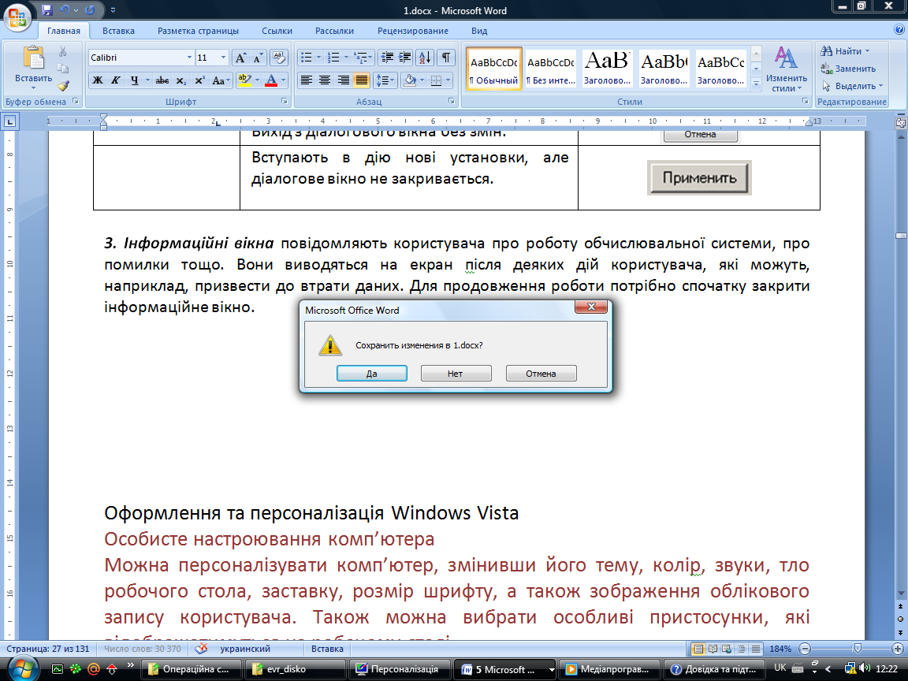The image size is (908, 681).
Task: Click the superscript x² icon
Action: pos(199,80)
